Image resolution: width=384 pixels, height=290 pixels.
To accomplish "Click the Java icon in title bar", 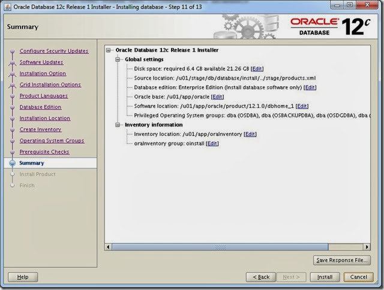I will tap(8, 7).
